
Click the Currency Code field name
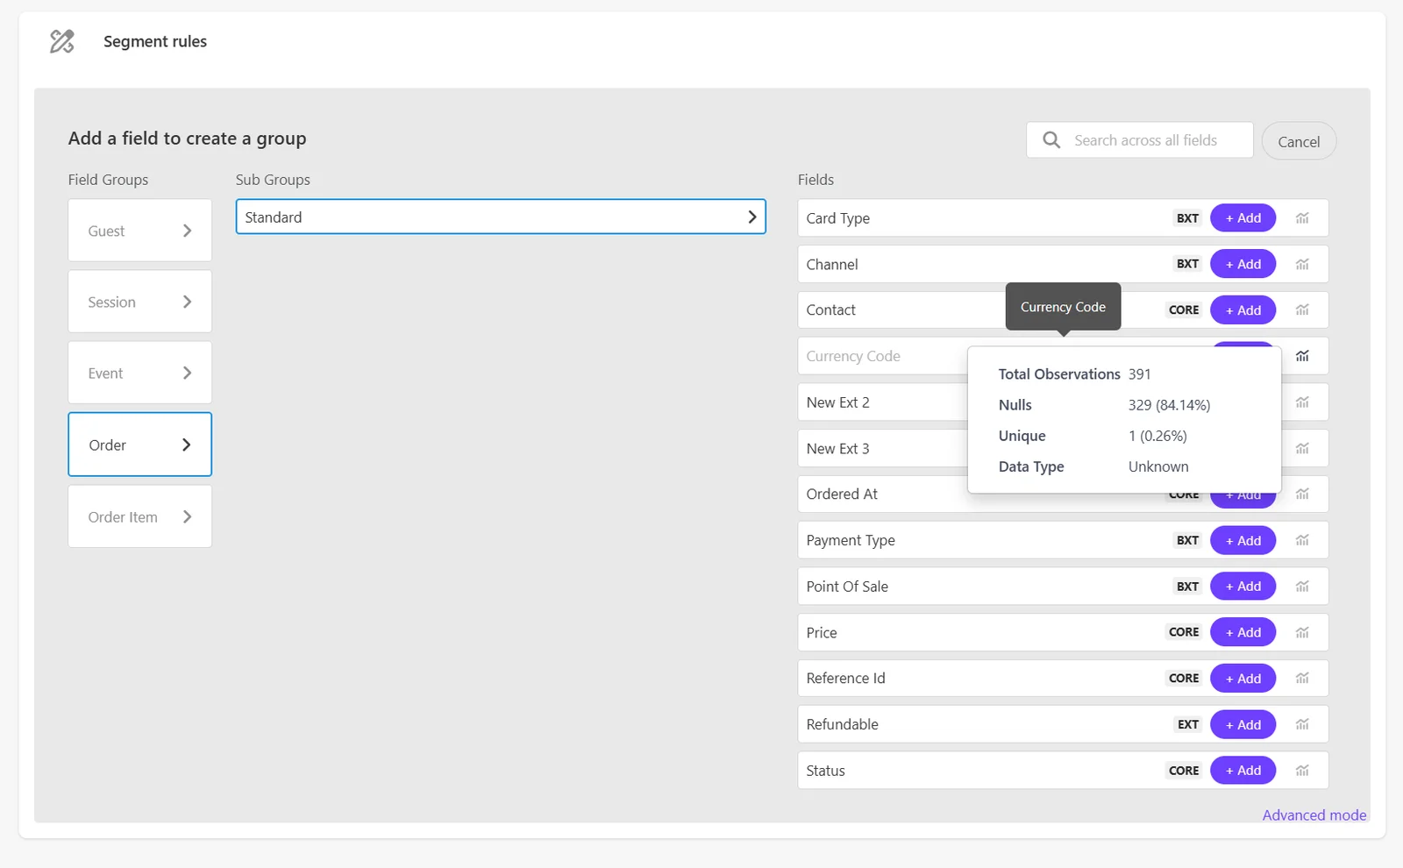click(853, 356)
